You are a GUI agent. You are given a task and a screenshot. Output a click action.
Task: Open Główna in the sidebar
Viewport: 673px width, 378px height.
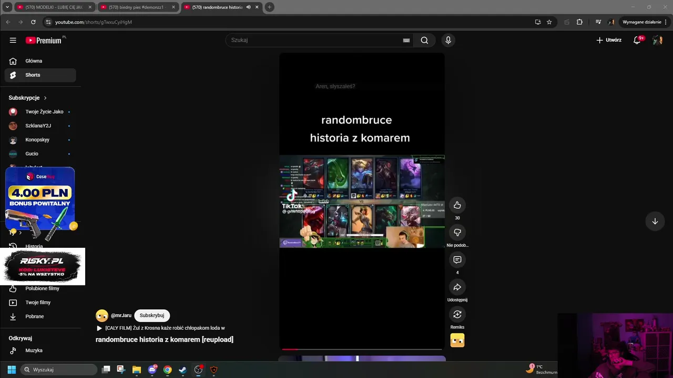40,61
